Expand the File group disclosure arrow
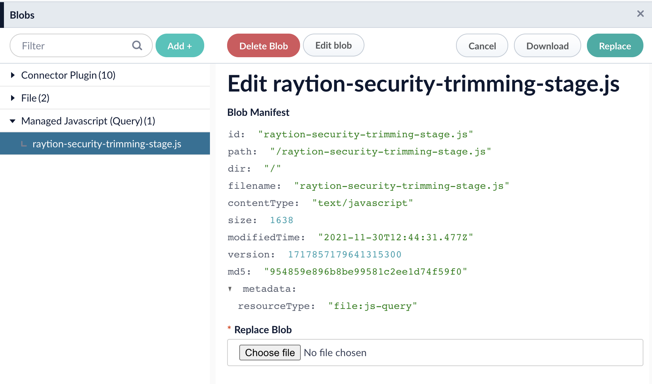This screenshot has height=384, width=652. pos(13,98)
